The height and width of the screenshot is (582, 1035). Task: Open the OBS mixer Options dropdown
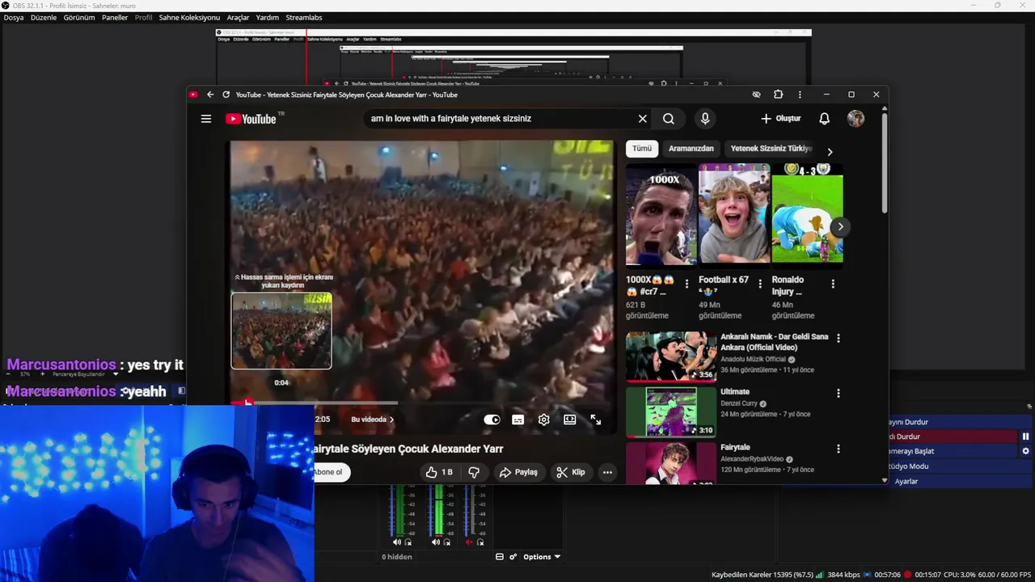pos(542,557)
